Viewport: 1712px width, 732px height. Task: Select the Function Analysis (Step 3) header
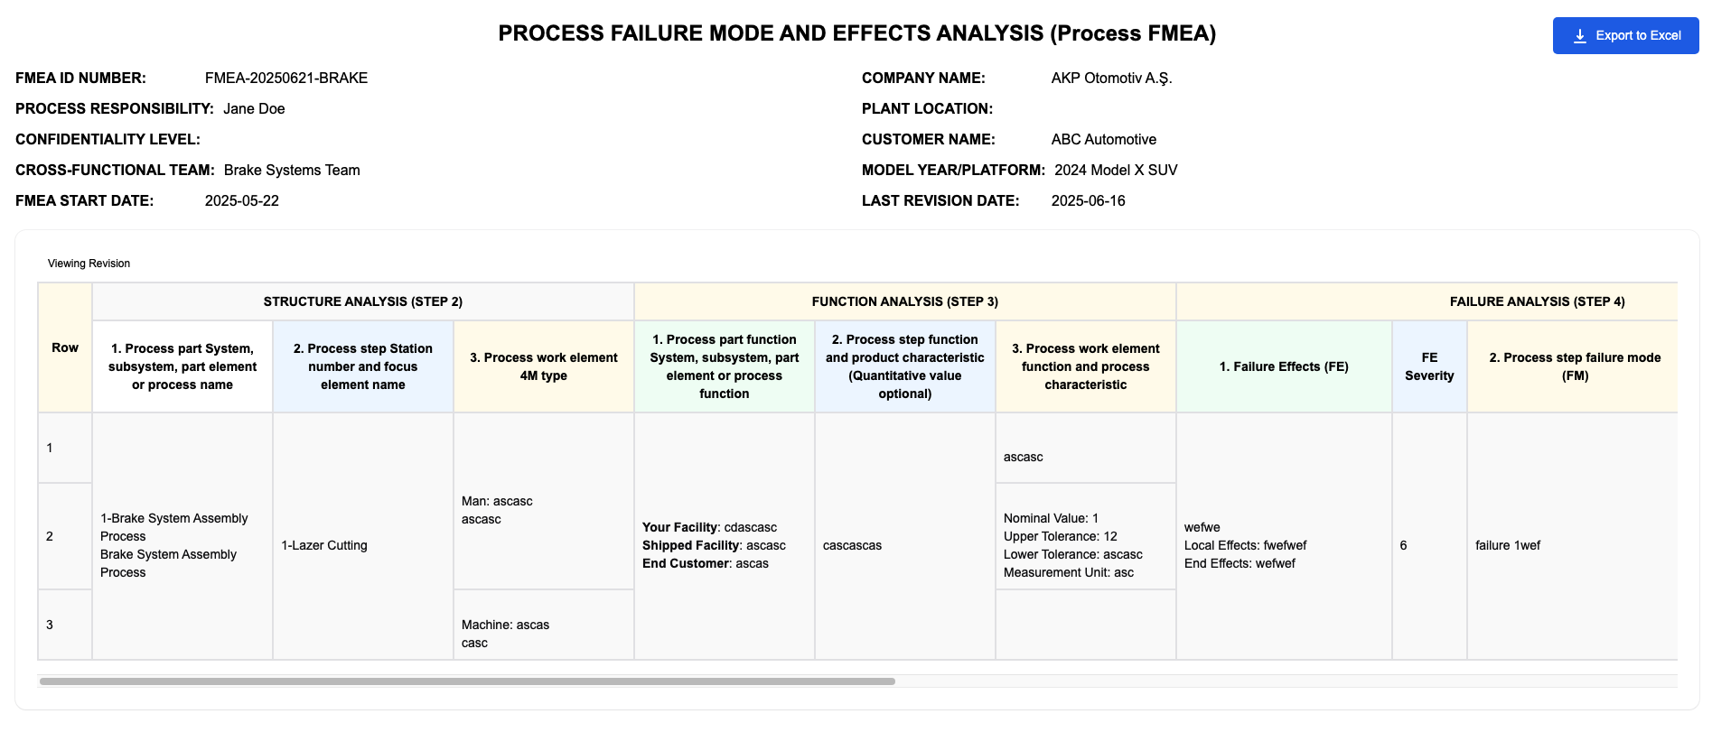pyautogui.click(x=905, y=301)
